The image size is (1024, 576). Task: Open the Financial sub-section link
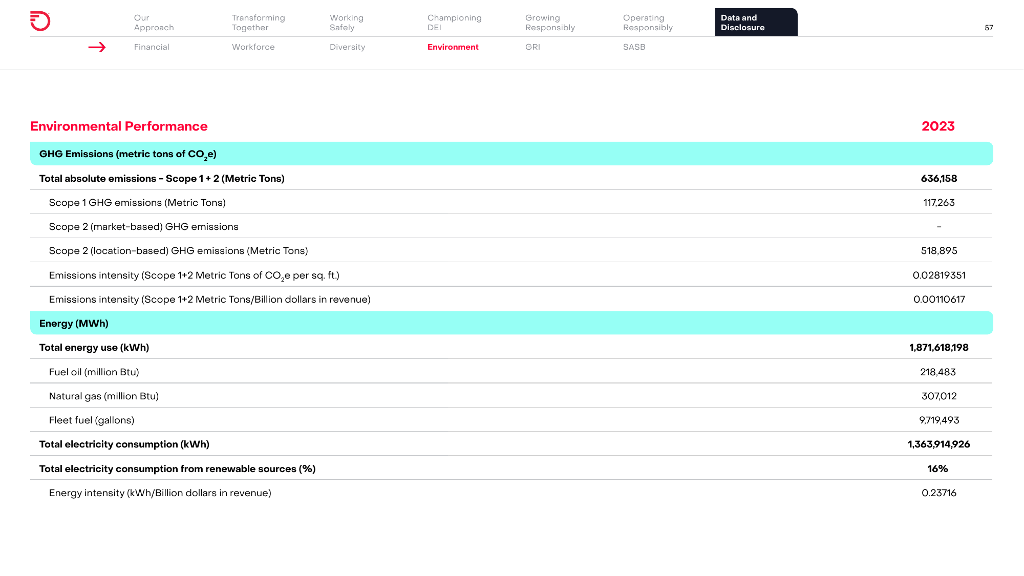pyautogui.click(x=152, y=47)
